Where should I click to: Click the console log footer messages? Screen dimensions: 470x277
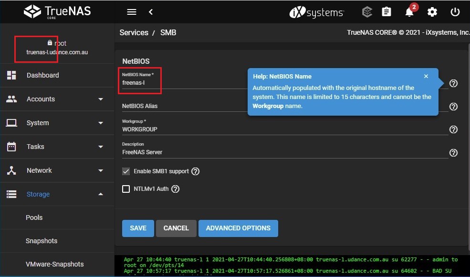(292, 265)
